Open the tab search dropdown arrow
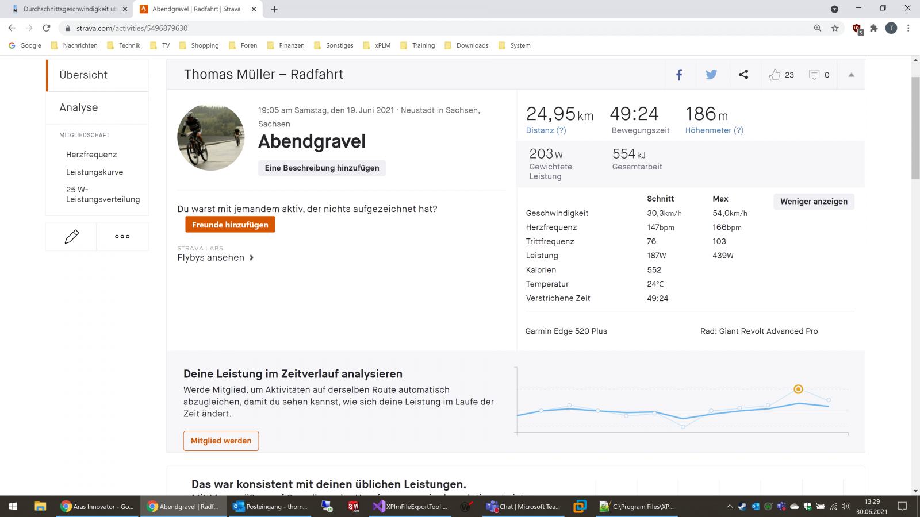The width and height of the screenshot is (920, 517). pos(834,9)
